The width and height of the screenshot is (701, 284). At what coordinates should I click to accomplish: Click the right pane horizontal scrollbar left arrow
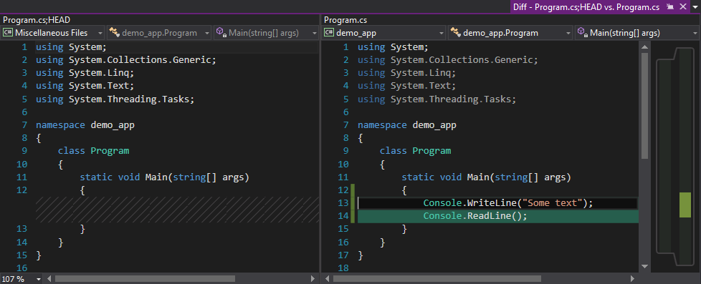pyautogui.click(x=328, y=279)
